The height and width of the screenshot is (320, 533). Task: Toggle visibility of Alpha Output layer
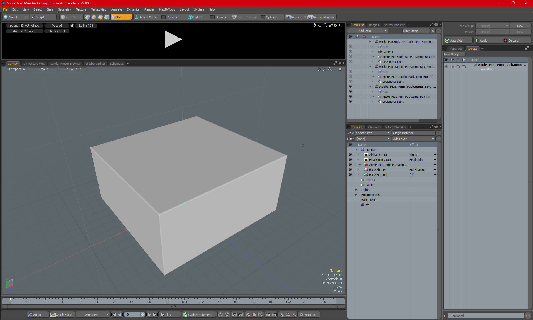point(350,155)
